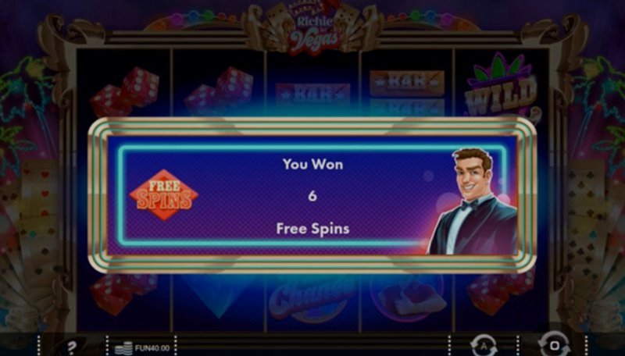
Task: Click the red dice on the first reel top
Action: tap(124, 91)
